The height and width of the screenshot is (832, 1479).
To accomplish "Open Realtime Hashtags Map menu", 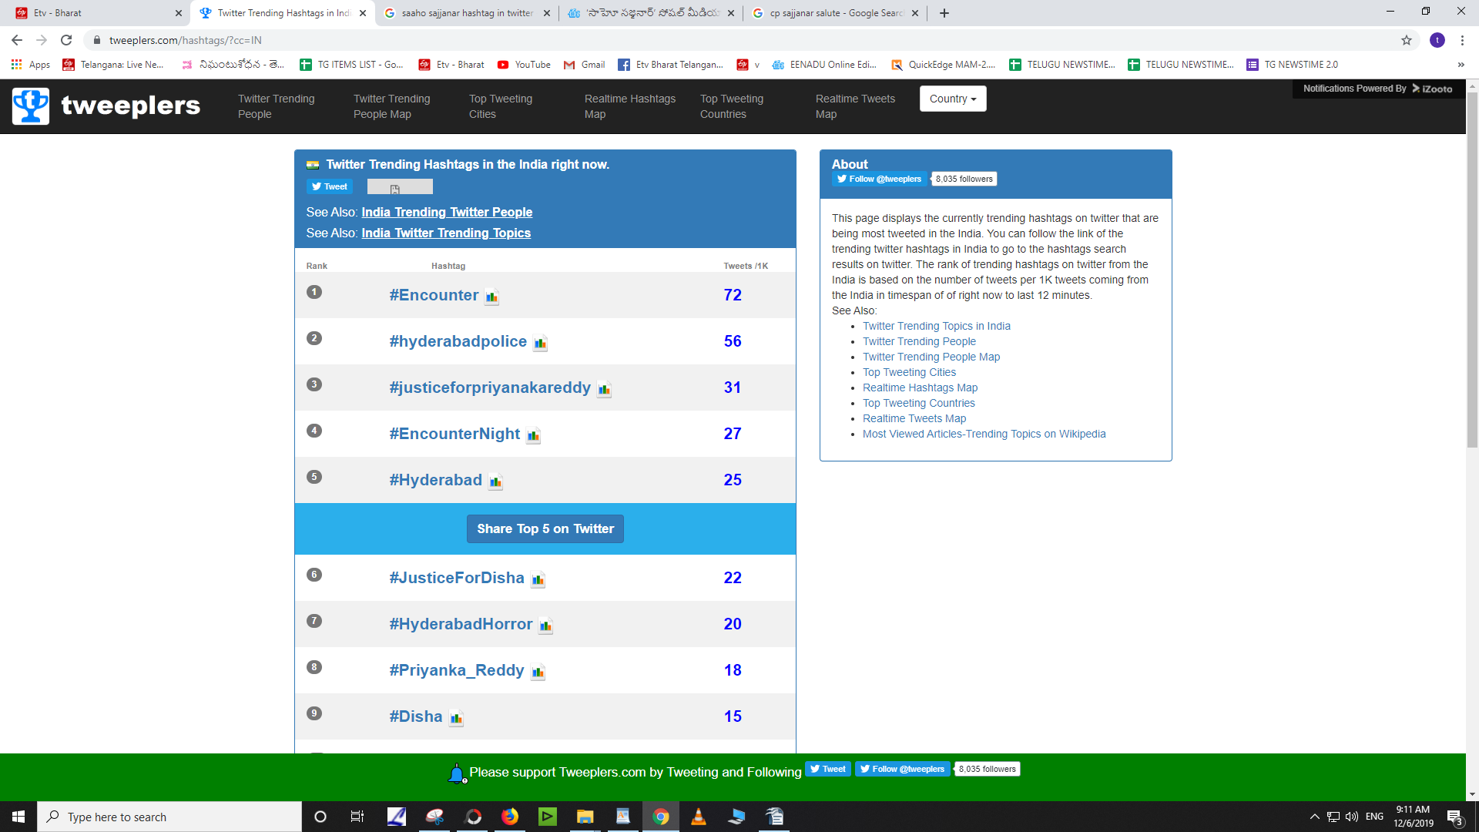I will pyautogui.click(x=629, y=106).
